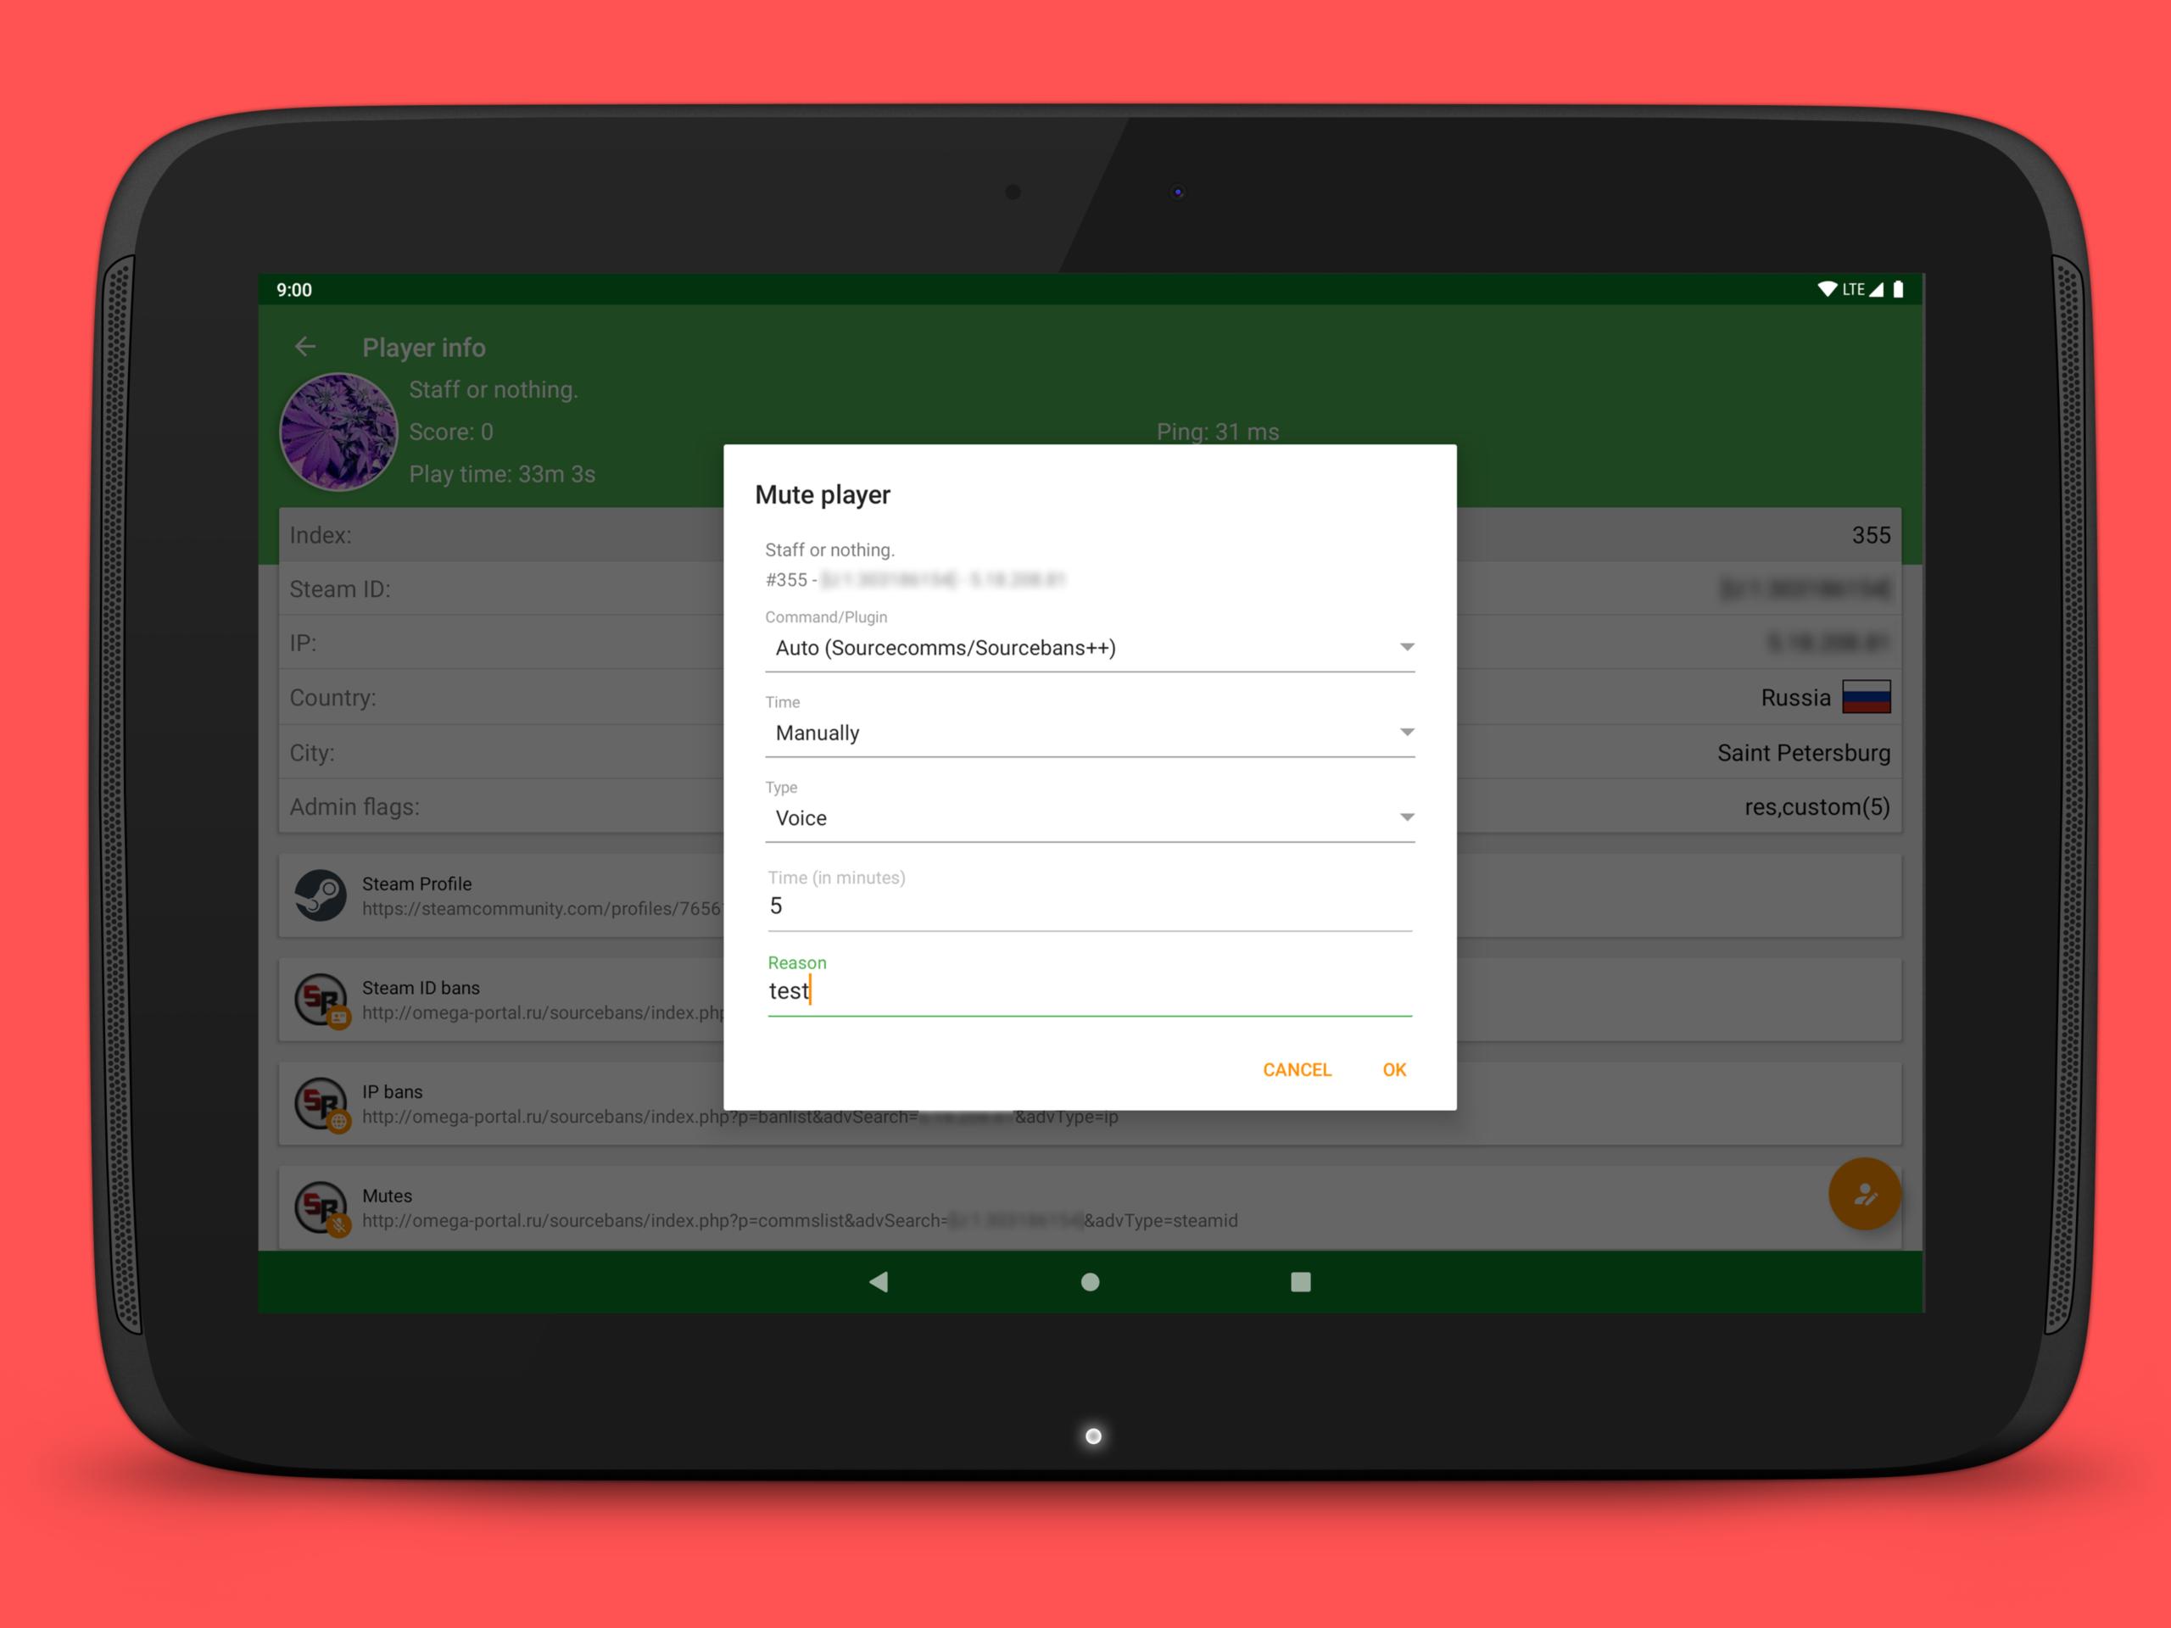2171x1628 pixels.
Task: Click the OK button to confirm
Action: click(1393, 1069)
